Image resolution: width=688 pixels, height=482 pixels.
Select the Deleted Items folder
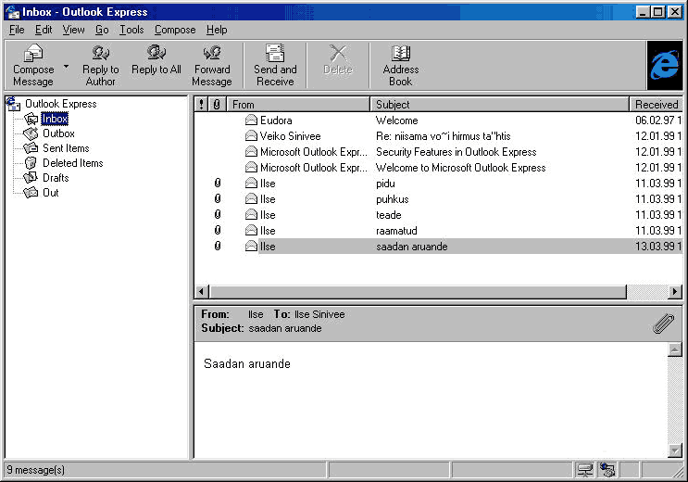click(x=72, y=163)
